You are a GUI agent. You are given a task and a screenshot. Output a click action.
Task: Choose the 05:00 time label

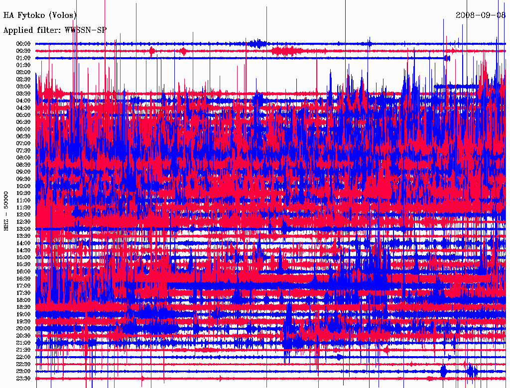[23, 115]
